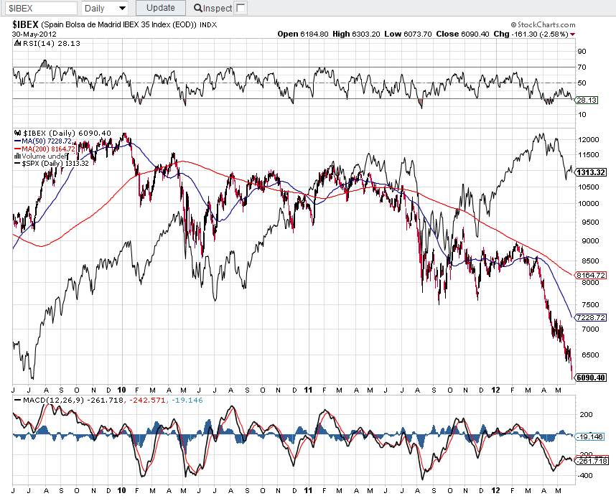616x501 pixels.
Task: Click the Update button
Action: pos(159,8)
